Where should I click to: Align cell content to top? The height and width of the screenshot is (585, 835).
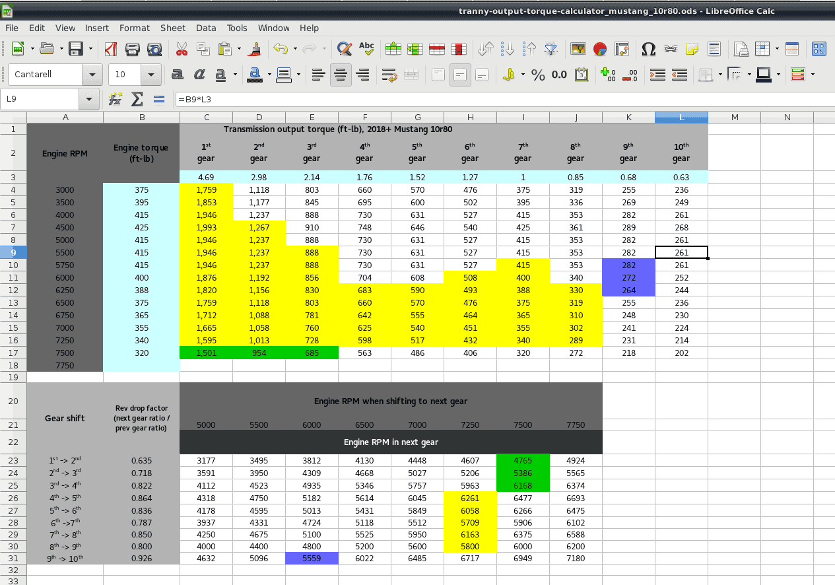438,75
